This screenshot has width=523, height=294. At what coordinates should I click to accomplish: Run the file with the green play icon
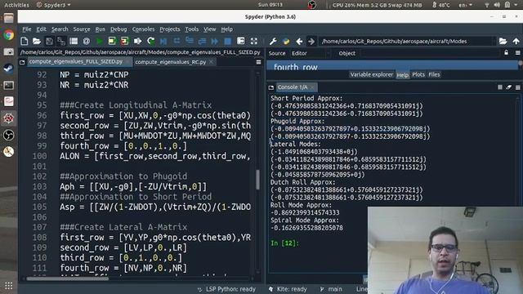tap(99, 42)
